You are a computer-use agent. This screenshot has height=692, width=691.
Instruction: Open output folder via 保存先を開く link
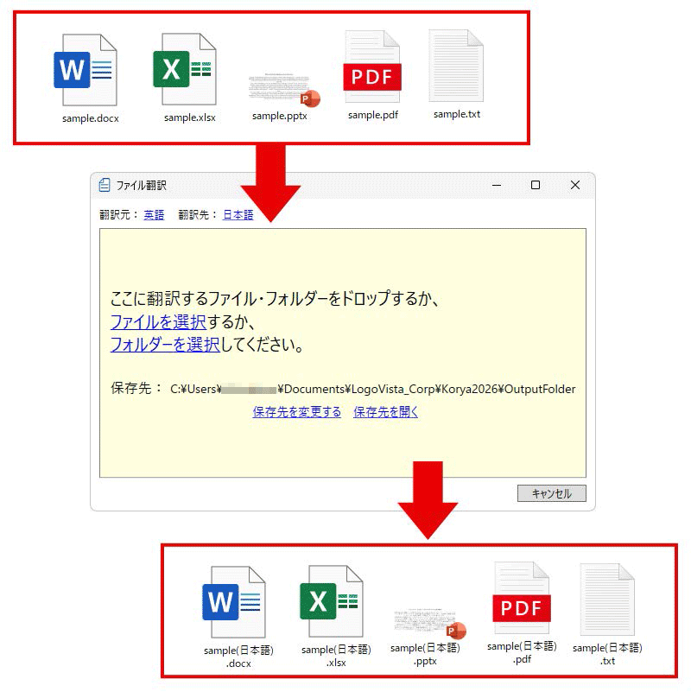(386, 412)
